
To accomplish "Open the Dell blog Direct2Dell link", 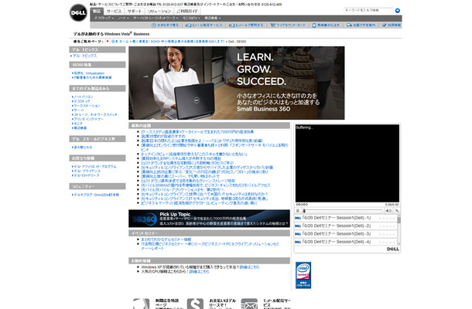I will coord(96,195).
